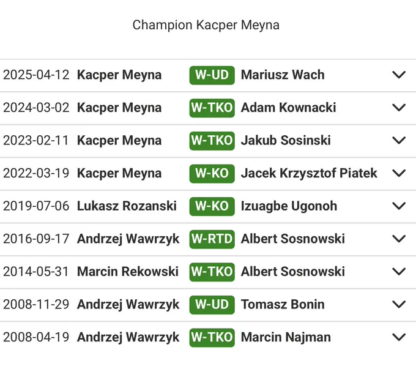Expand the Izuagbe Ugonoh fight chevron

pos(399,206)
